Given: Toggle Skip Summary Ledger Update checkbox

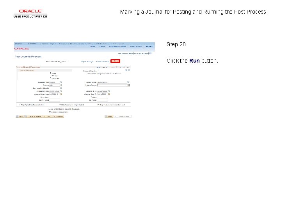Looking at the screenshot, I should click(60, 105).
